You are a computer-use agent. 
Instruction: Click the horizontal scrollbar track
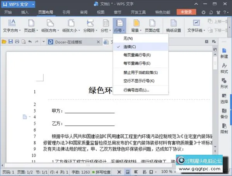[x=88, y=165]
